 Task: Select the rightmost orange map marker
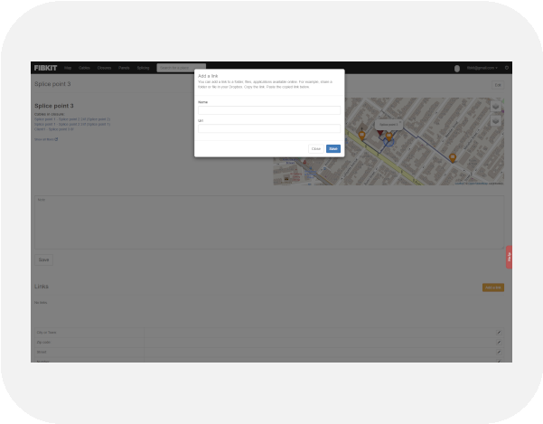(x=453, y=158)
